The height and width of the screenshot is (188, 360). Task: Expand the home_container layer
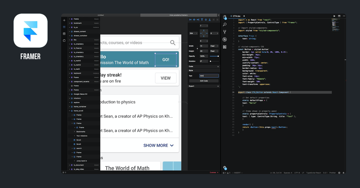(70, 107)
